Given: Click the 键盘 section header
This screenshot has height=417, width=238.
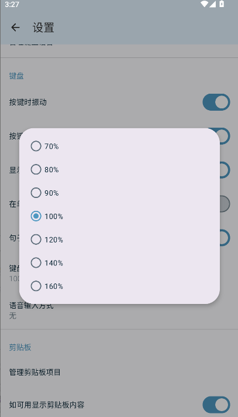Looking at the screenshot, I should 16,76.
